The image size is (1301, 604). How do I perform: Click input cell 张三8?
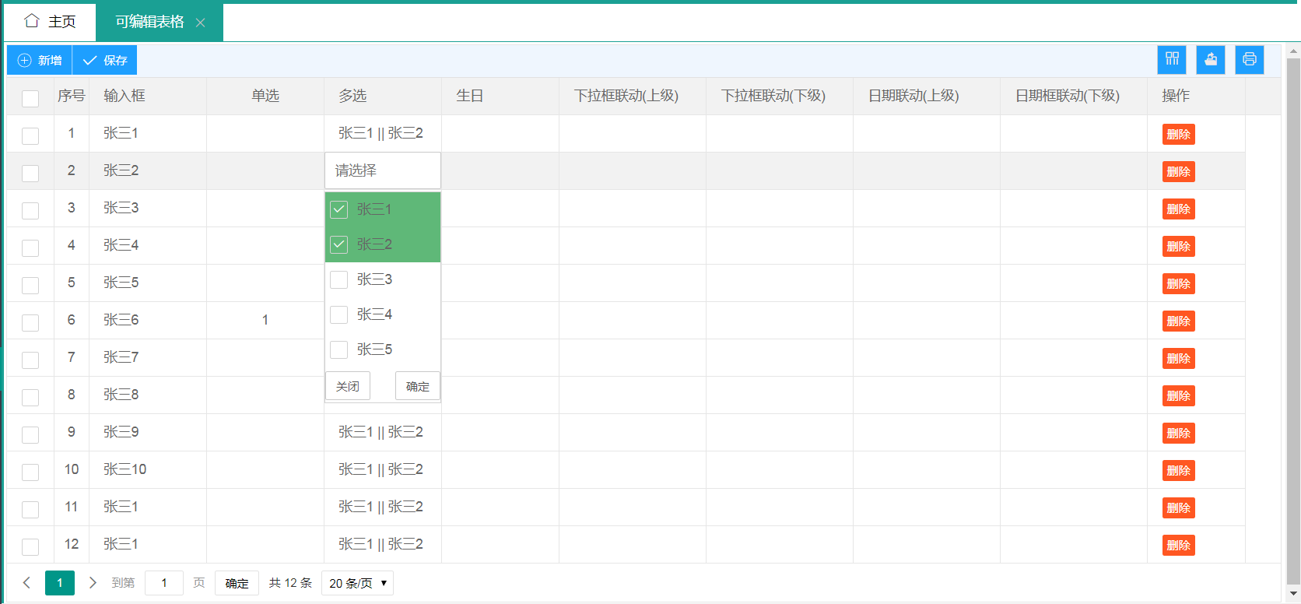click(148, 395)
